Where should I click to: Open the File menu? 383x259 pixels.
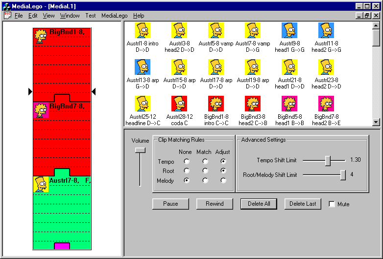click(x=19, y=16)
